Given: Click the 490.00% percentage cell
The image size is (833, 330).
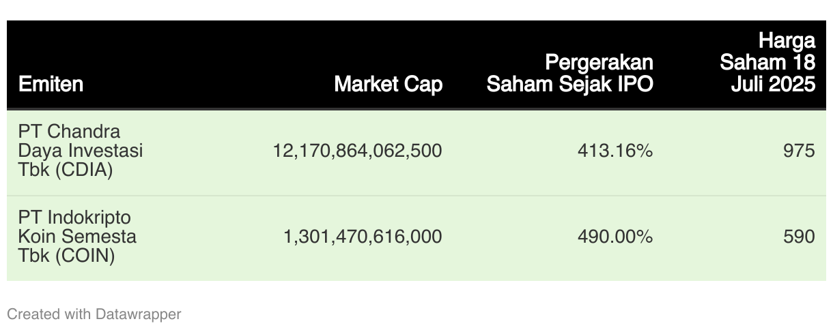Looking at the screenshot, I should pyautogui.click(x=615, y=237).
